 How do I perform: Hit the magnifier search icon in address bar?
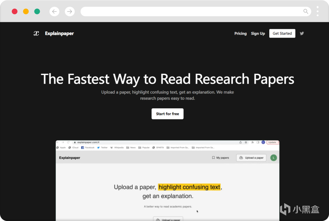click(306, 12)
